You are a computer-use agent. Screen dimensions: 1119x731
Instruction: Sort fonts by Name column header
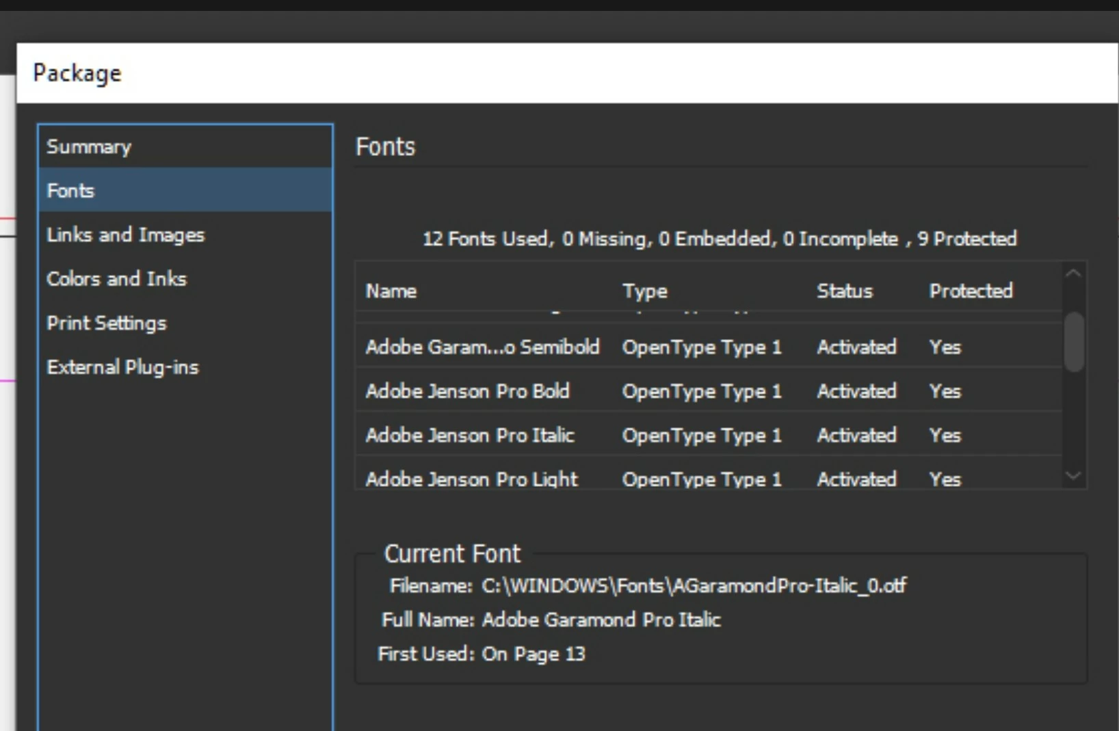[x=391, y=291]
